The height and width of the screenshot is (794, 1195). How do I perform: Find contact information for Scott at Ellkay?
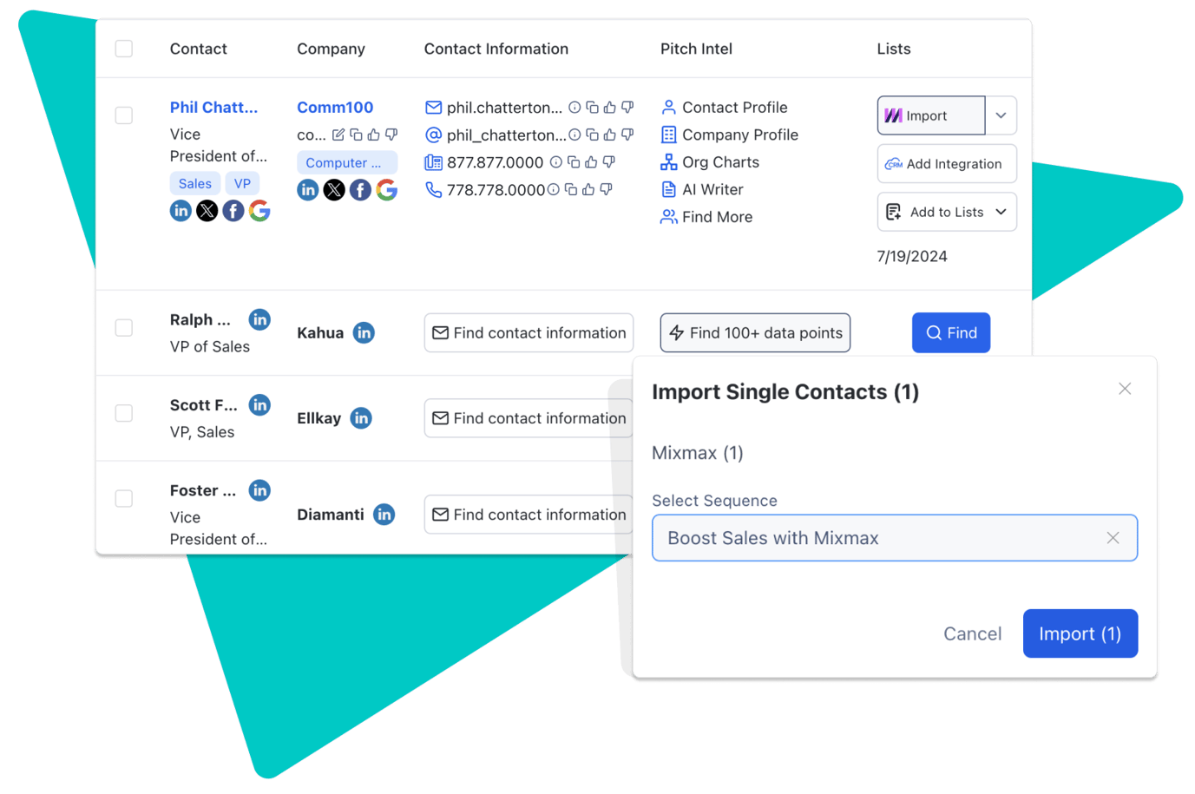tap(529, 418)
